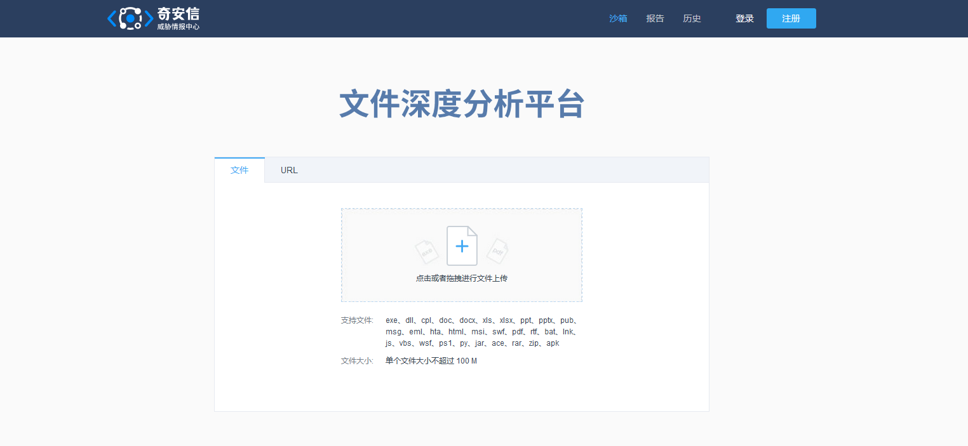
Task: Open the 报告 navigation item
Action: point(655,18)
